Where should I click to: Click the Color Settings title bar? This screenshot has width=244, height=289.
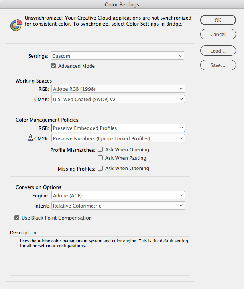click(x=122, y=5)
